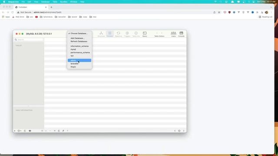The width and height of the screenshot is (278, 156).
Task: Click Refresh Databases in the dropdown
Action: click(79, 42)
